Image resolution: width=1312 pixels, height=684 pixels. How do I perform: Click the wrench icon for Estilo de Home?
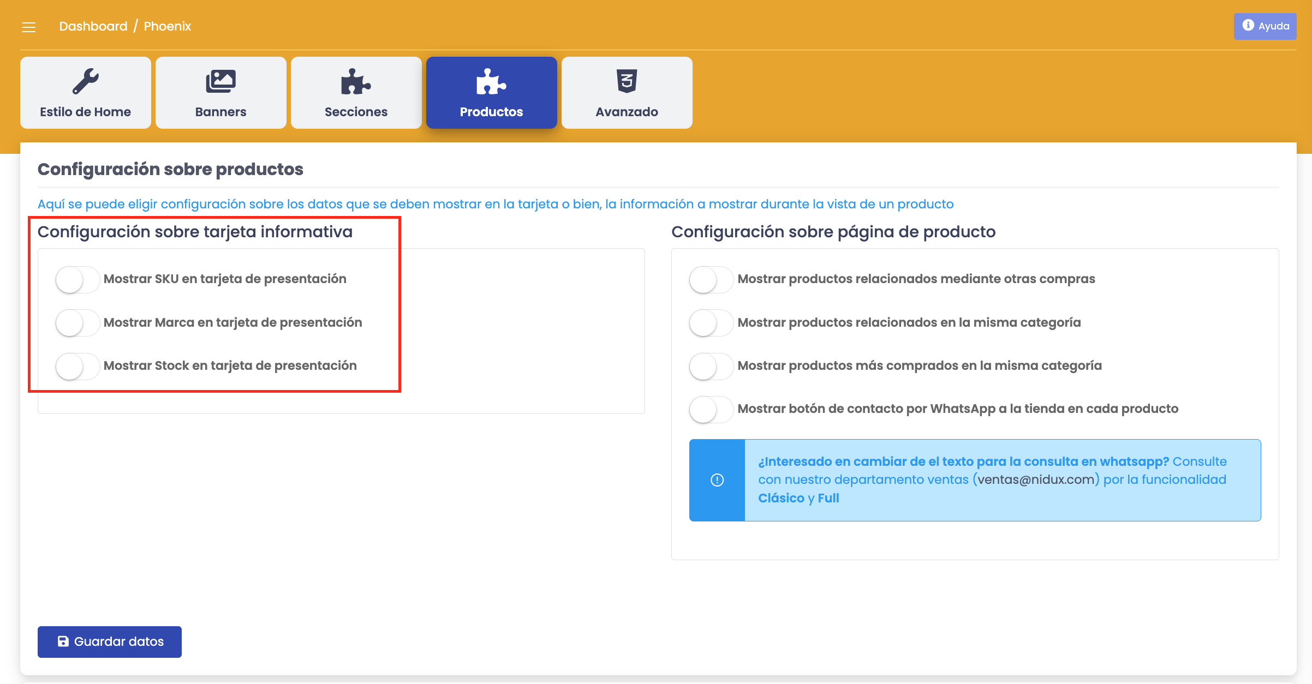(x=86, y=81)
